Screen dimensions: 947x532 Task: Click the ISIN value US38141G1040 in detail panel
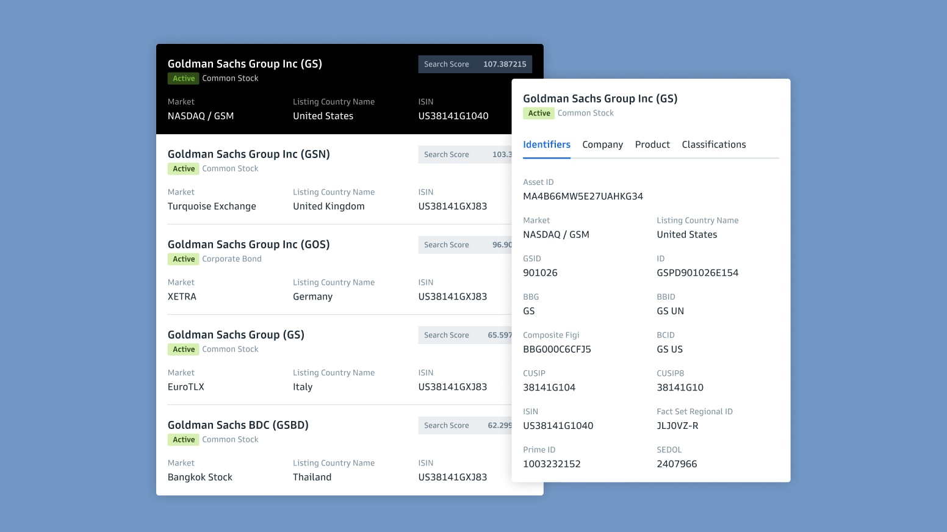[558, 426]
